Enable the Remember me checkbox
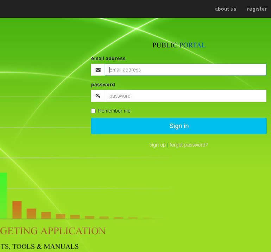271x252 pixels. 93,111
